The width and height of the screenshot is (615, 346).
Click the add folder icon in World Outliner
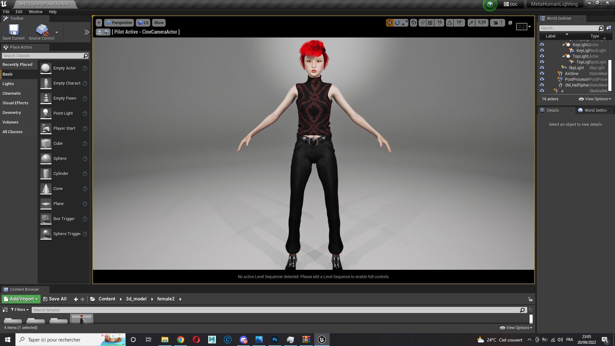click(x=609, y=28)
